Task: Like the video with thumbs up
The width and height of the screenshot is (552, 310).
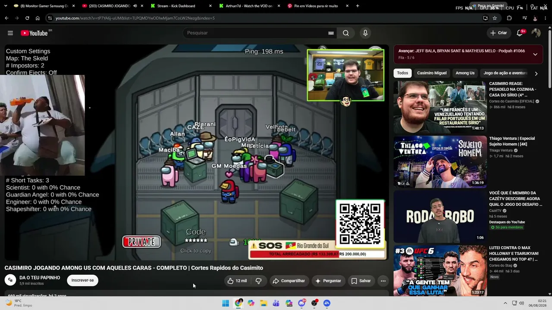Action: [237, 281]
